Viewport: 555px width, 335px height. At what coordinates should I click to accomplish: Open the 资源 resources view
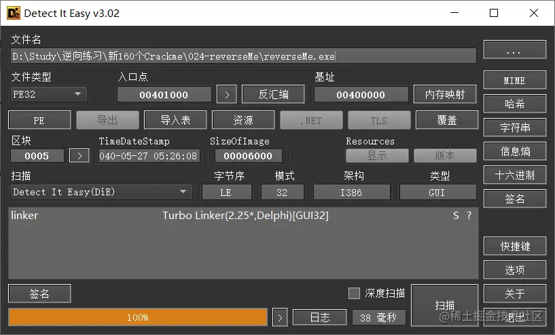click(x=243, y=120)
